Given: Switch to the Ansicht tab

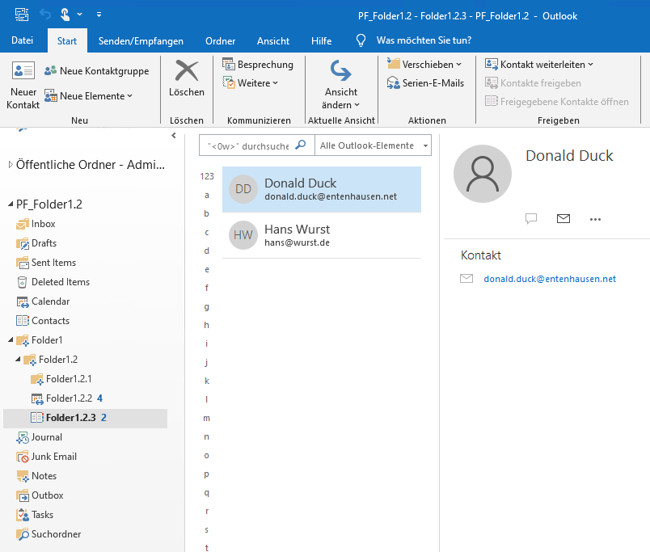Looking at the screenshot, I should pos(272,40).
